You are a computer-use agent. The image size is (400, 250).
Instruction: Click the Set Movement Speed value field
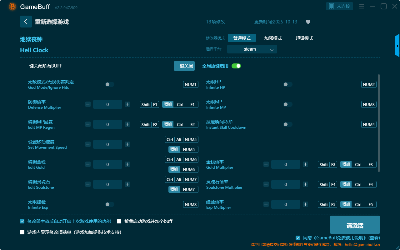(107, 144)
